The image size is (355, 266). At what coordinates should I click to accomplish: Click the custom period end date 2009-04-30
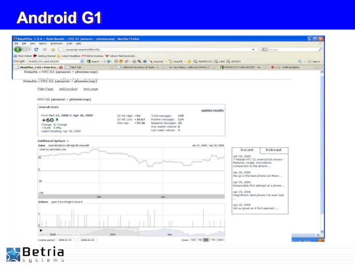[x=87, y=240]
